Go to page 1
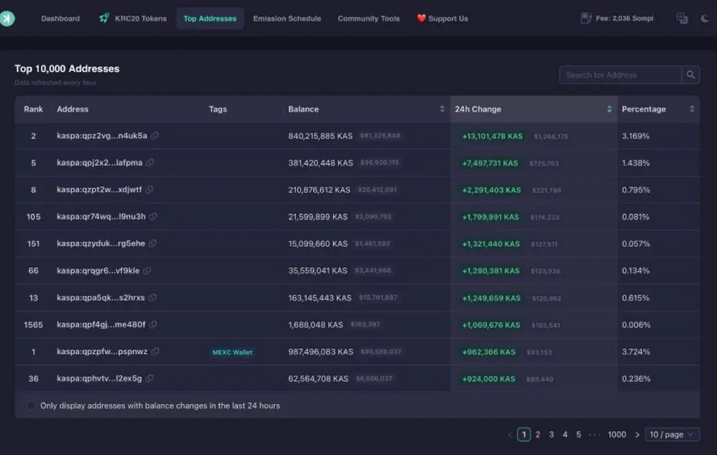Image resolution: width=717 pixels, height=455 pixels. (524, 434)
